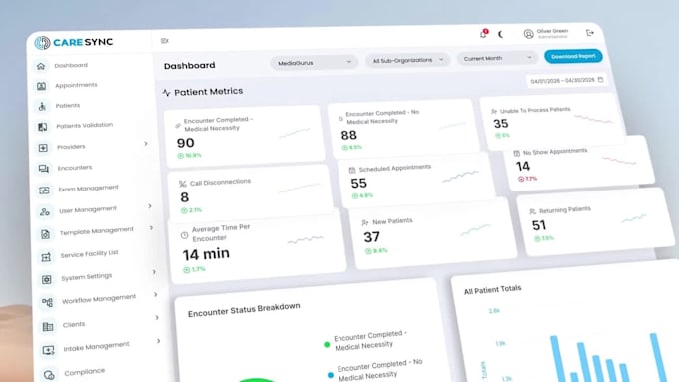Collapse the sidebar with the menu toggle icon
Image resolution: width=679 pixels, height=382 pixels.
click(x=164, y=41)
